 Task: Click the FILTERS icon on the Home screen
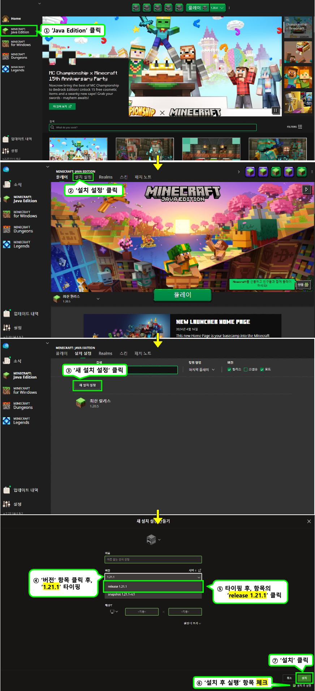(300, 127)
